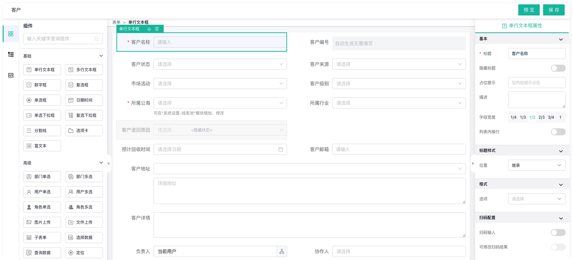Open the 客户来源 dropdown

pos(399,64)
